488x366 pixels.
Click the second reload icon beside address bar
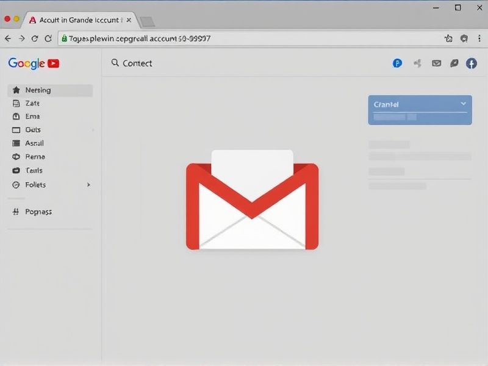tap(48, 38)
